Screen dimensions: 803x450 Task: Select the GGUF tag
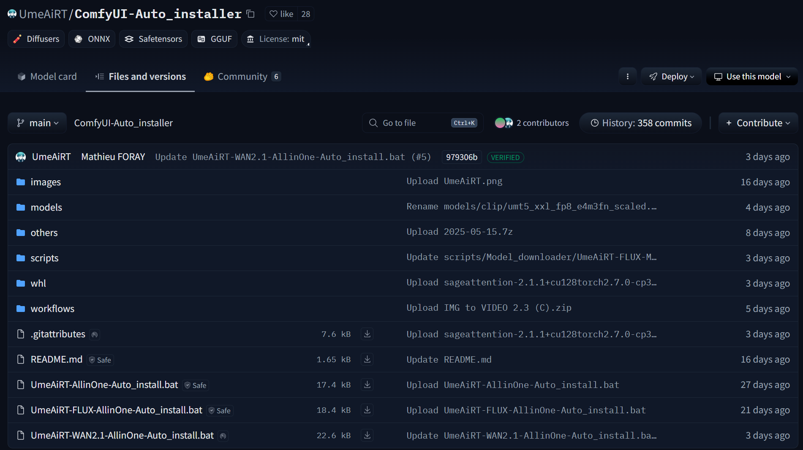point(215,39)
